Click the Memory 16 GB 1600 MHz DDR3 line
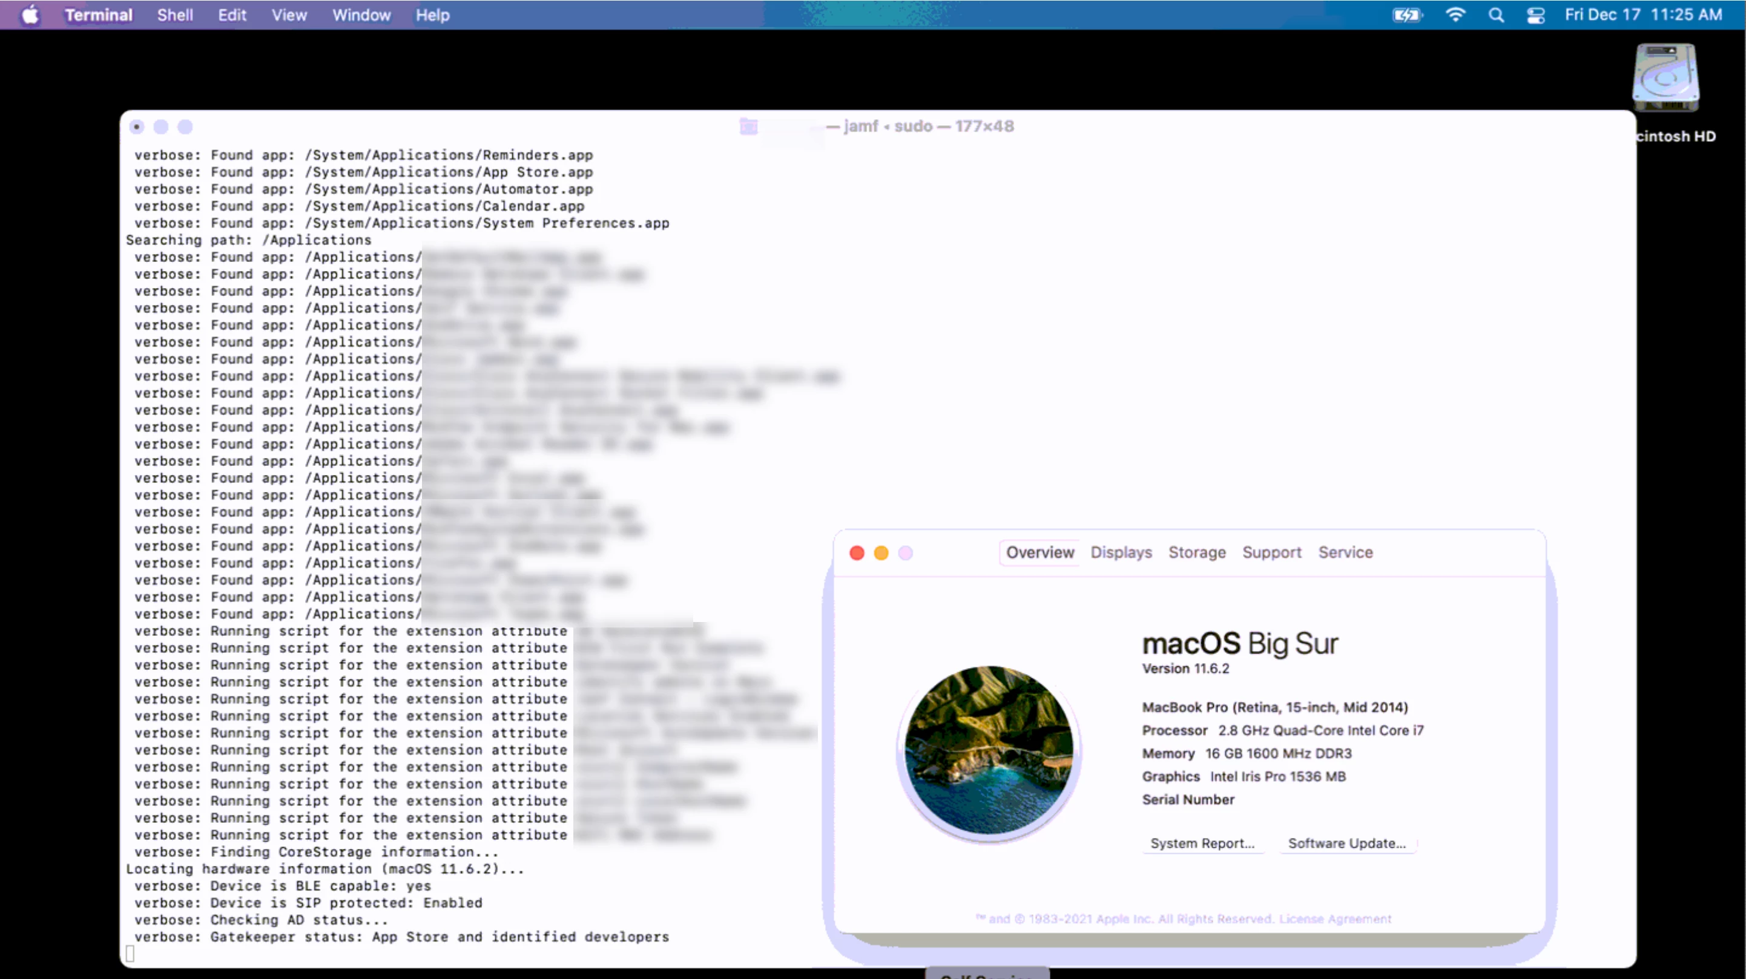This screenshot has height=979, width=1746. (1247, 753)
